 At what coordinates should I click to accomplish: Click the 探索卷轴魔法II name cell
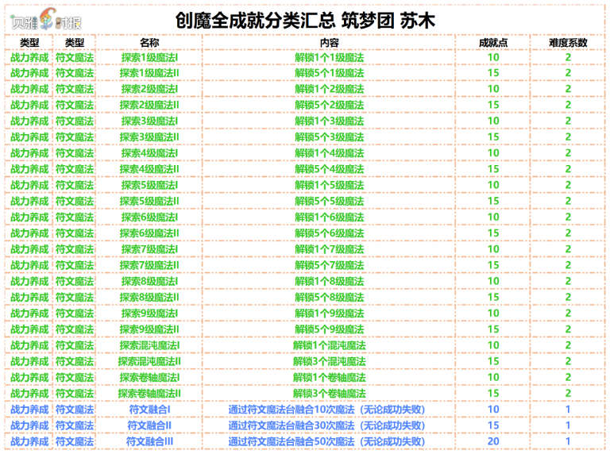click(149, 393)
